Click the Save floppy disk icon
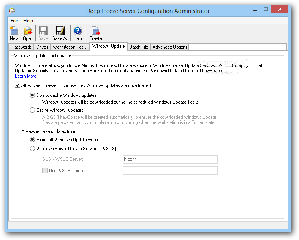 pos(43,33)
